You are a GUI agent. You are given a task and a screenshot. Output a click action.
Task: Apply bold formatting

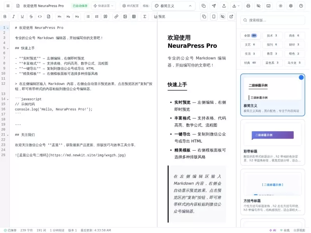pos(5,17)
